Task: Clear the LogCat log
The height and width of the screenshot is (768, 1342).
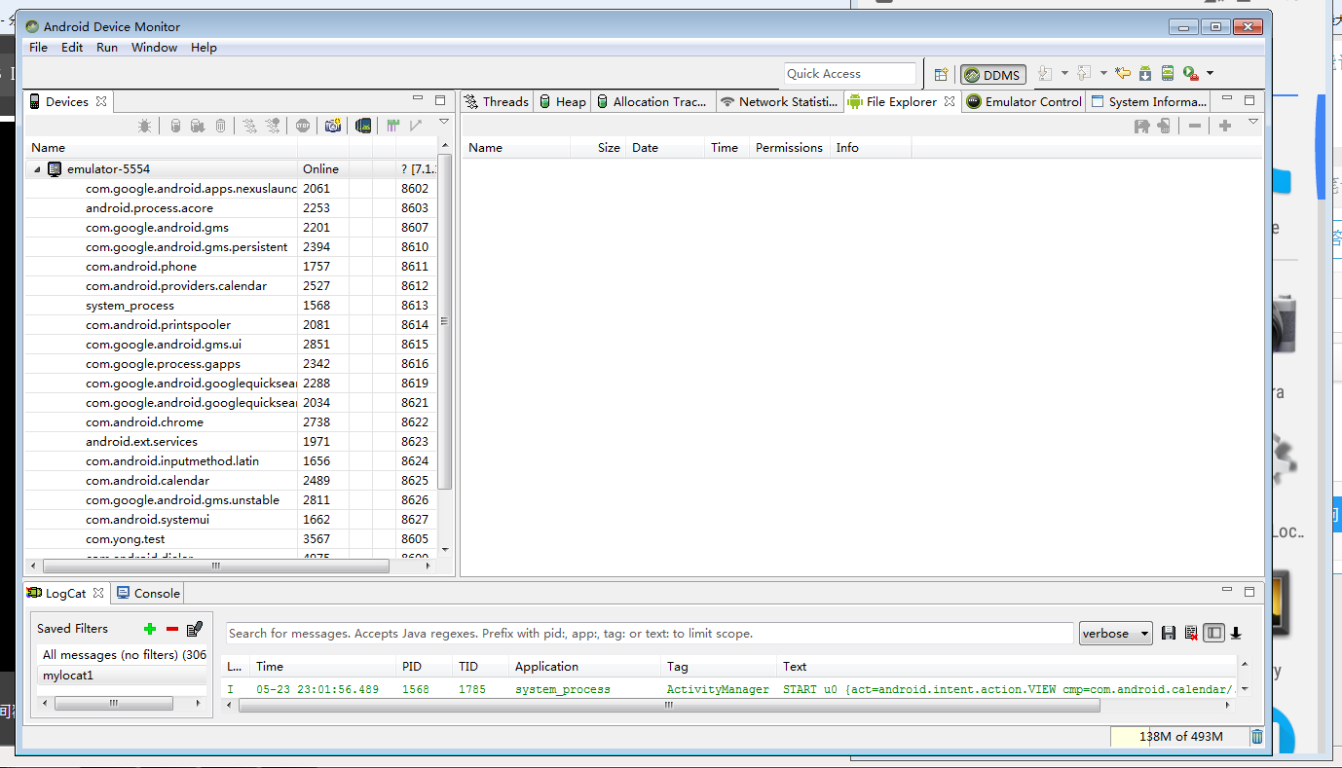Action: click(1191, 633)
